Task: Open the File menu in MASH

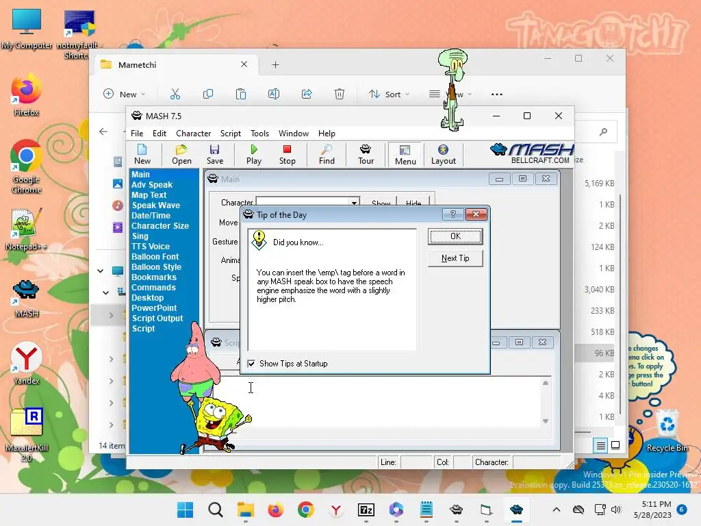Action: click(x=137, y=134)
